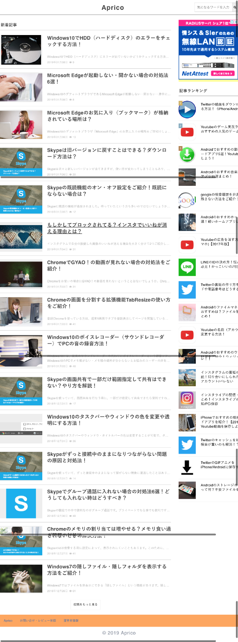
Task: Open article Skypeの既読機能のオン・オフ設定
Action: [x=107, y=191]
